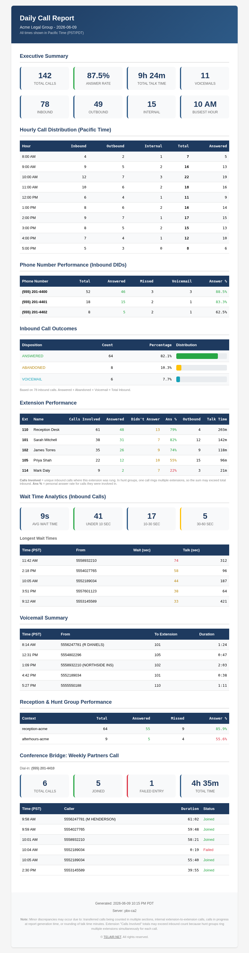Click the 9s Avg Wait Time card

(x=44, y=519)
